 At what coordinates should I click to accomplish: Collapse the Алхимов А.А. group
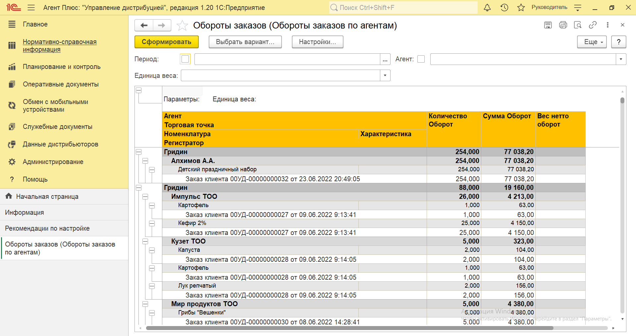click(145, 161)
